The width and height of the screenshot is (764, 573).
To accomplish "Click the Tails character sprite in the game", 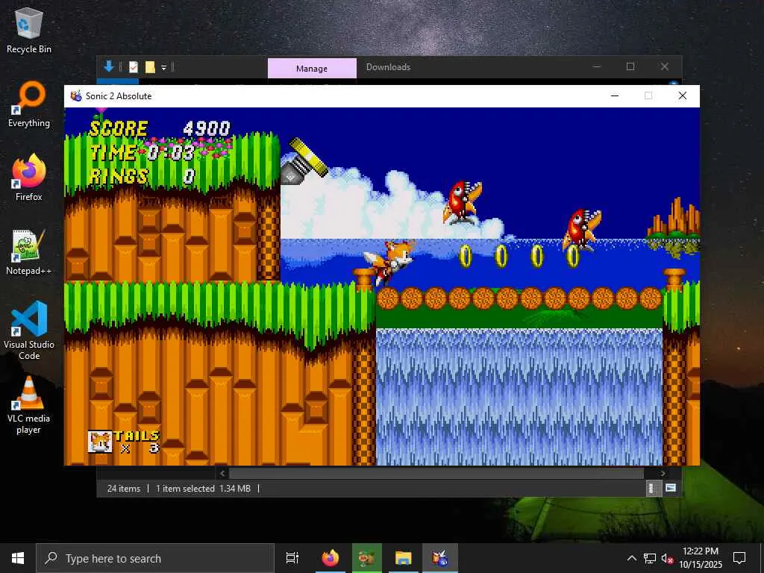I will [x=389, y=263].
